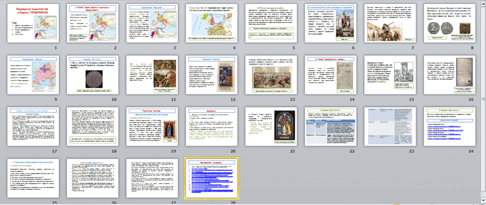Select slide 3 'Королівство Вандалів' thumbnail
This screenshot has height=205, width=486.
click(152, 23)
